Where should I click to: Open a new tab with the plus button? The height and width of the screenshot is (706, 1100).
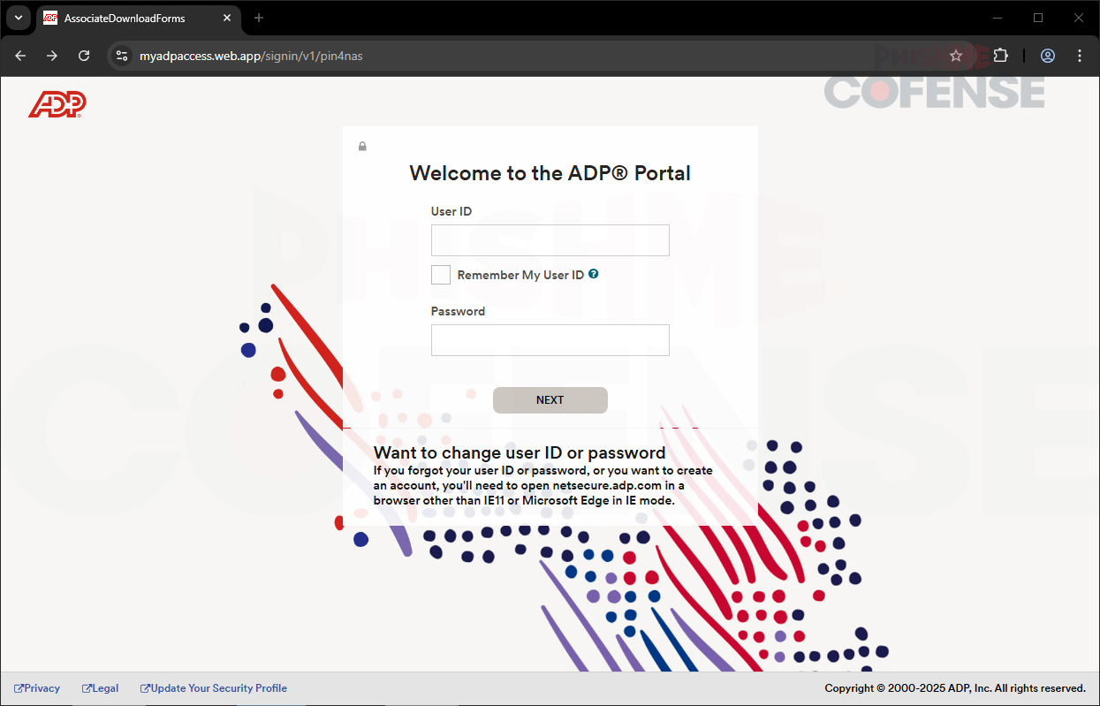point(259,18)
